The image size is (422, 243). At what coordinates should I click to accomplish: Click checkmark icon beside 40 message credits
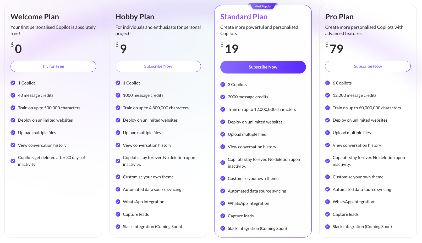(x=13, y=95)
